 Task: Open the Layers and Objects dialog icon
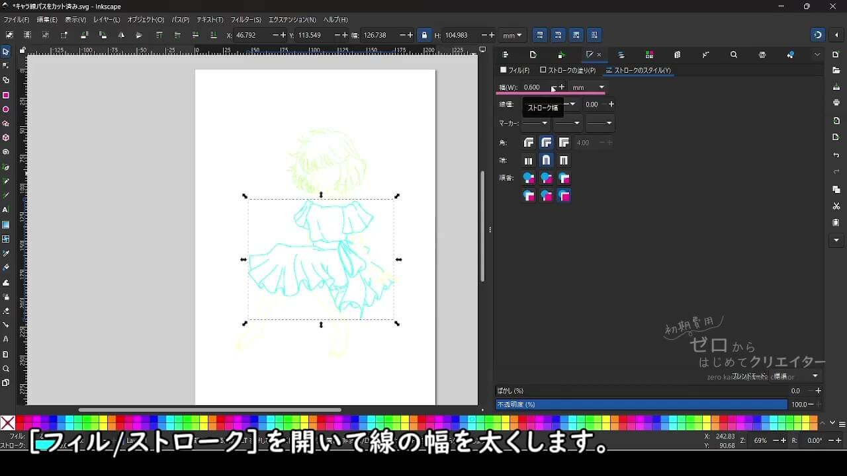click(x=621, y=55)
